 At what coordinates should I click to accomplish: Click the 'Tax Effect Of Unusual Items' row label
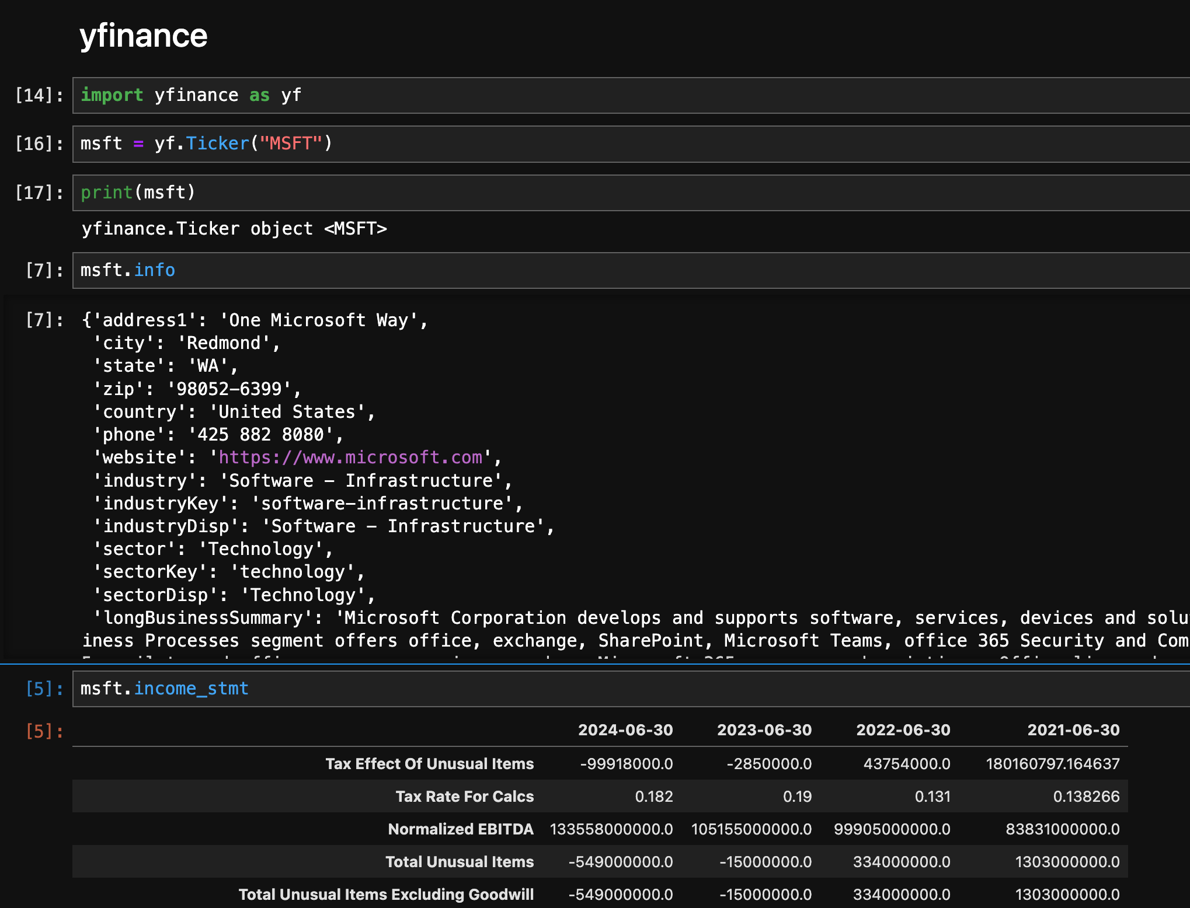point(430,764)
